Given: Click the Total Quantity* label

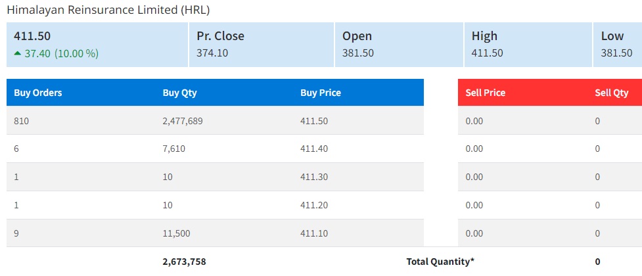Looking at the screenshot, I should point(440,262).
